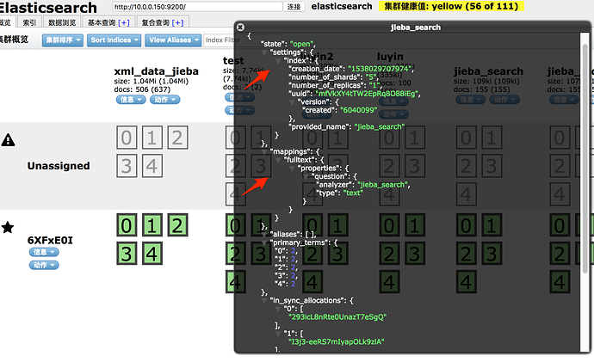
Task: Collapse the "settings" JSON node
Action: [x=264, y=52]
